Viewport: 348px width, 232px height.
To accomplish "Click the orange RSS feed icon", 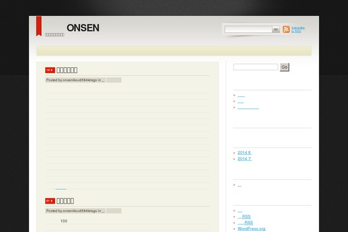I will [x=286, y=30].
